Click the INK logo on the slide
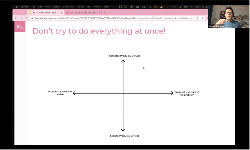The image size is (250, 150). pyautogui.click(x=20, y=27)
